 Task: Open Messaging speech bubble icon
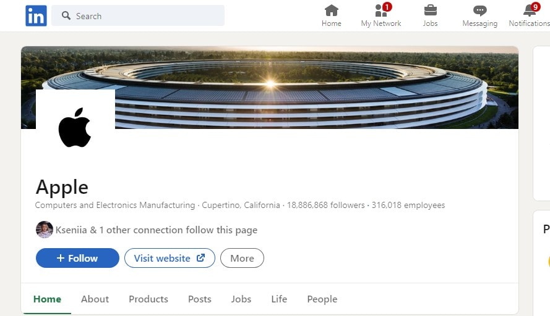coord(479,10)
